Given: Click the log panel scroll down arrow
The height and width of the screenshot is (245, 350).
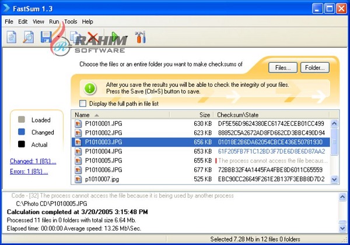Looking at the screenshot, I should 342,228.
